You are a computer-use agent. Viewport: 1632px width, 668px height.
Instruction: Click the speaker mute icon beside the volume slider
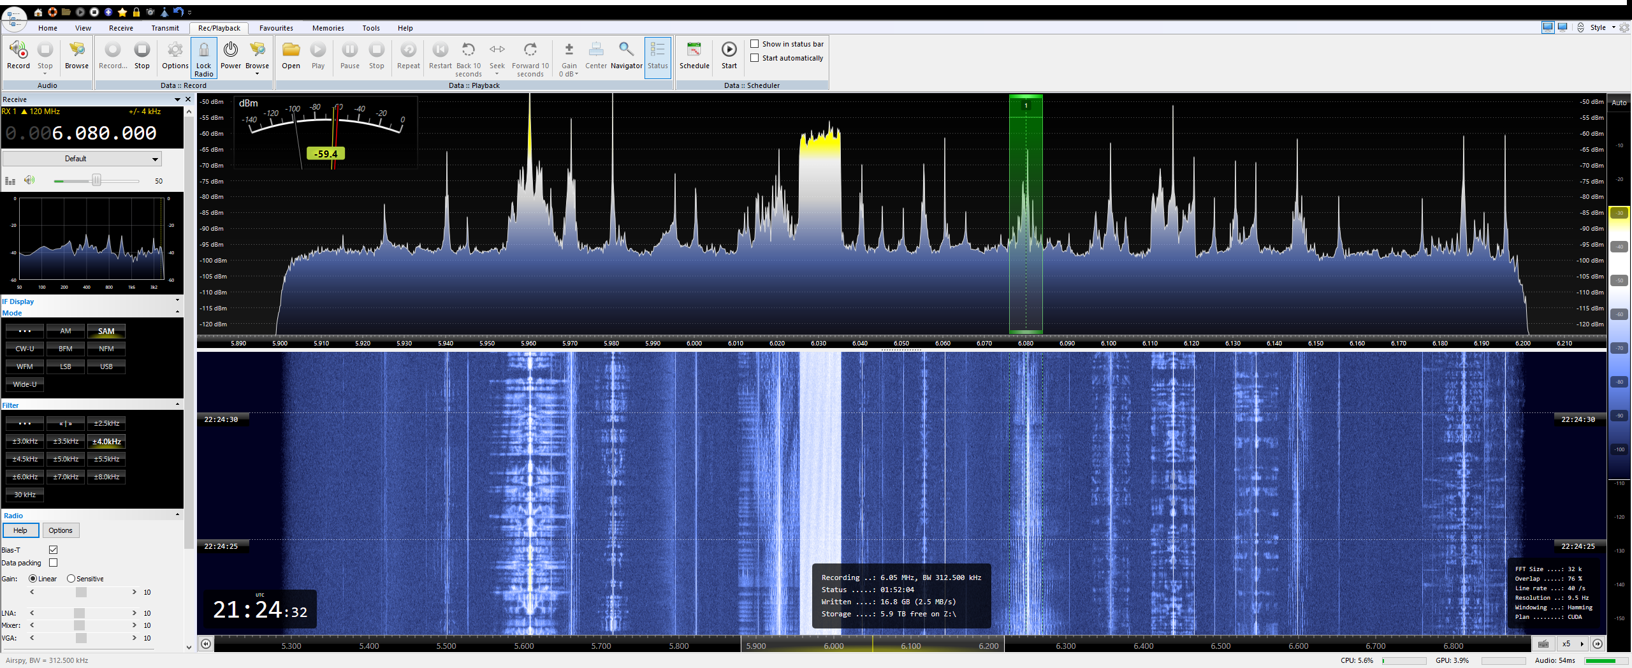coord(29,180)
